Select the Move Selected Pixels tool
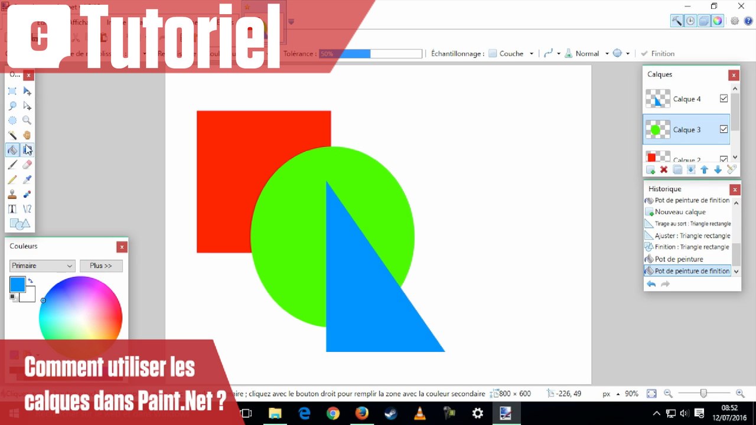This screenshot has height=425, width=756. [x=27, y=91]
